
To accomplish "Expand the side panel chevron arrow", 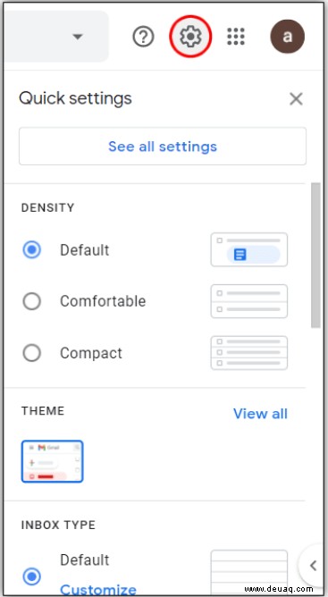I will point(313,566).
